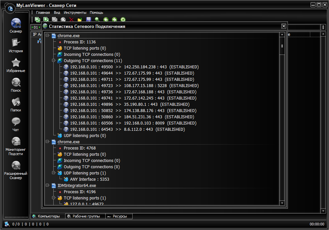Switch to the Компьютеры tab
Viewport: 329px width, 230px height.
point(48,216)
